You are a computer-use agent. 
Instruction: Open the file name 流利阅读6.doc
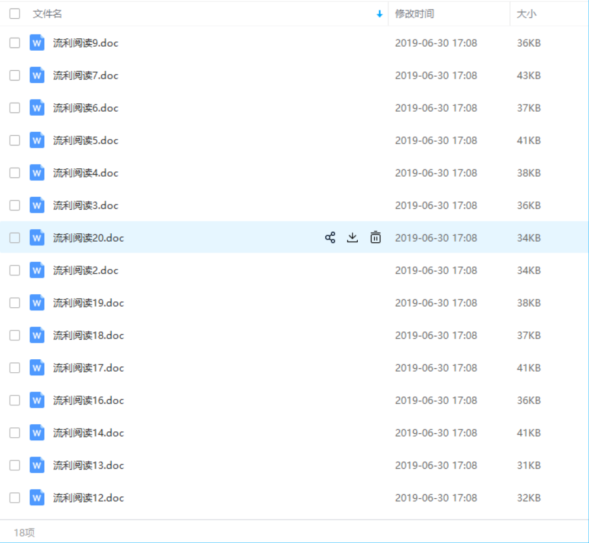[86, 108]
